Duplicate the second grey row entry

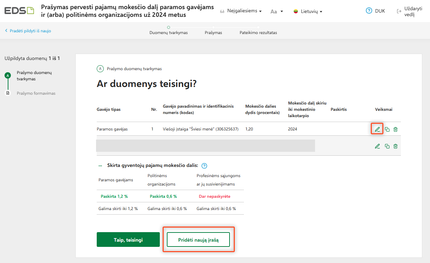(387, 146)
